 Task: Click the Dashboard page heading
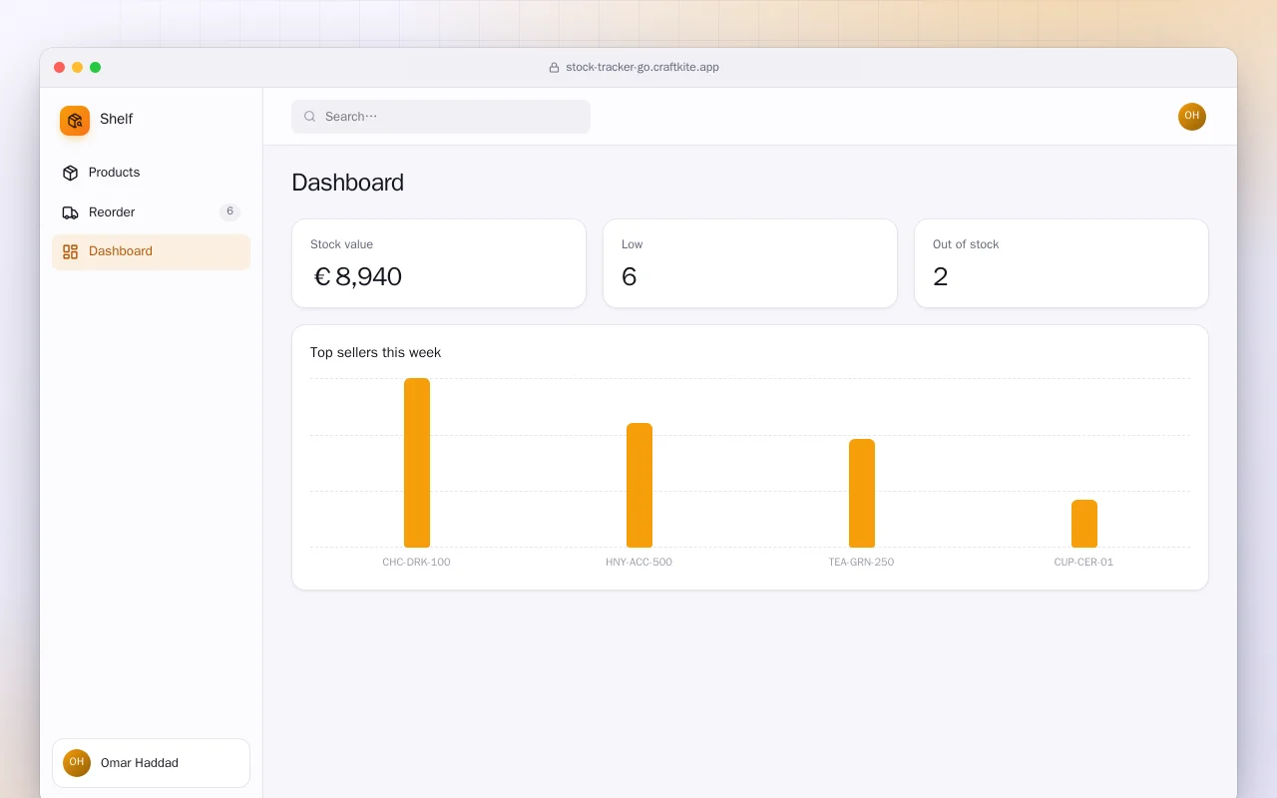point(347,183)
